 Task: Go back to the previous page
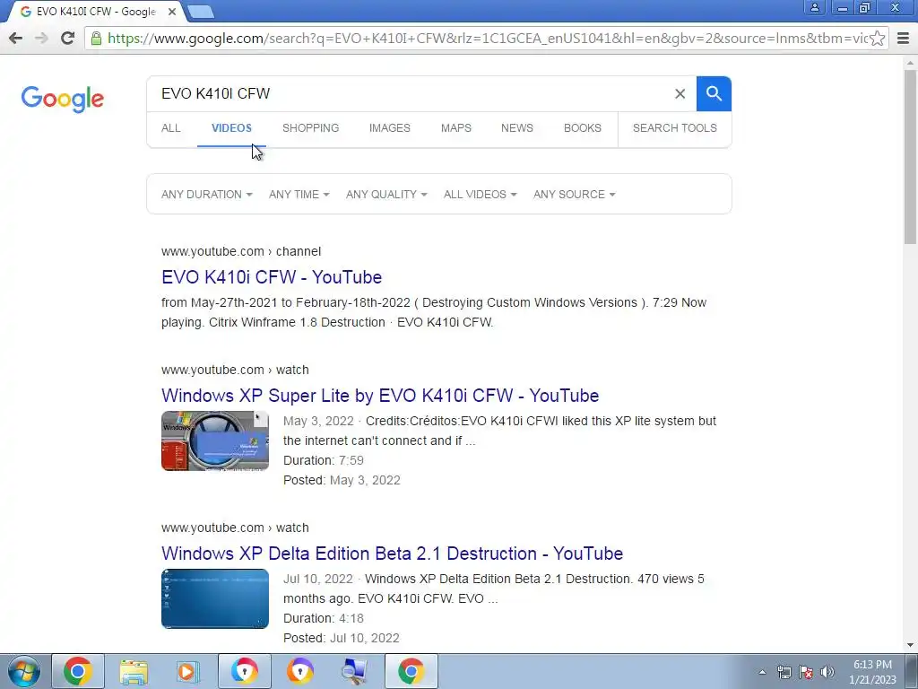(16, 38)
